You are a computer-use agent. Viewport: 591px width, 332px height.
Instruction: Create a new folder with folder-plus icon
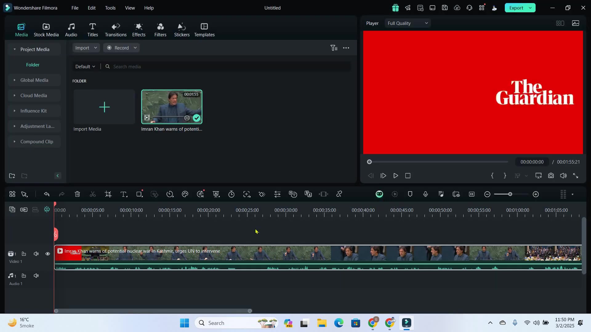(x=12, y=176)
